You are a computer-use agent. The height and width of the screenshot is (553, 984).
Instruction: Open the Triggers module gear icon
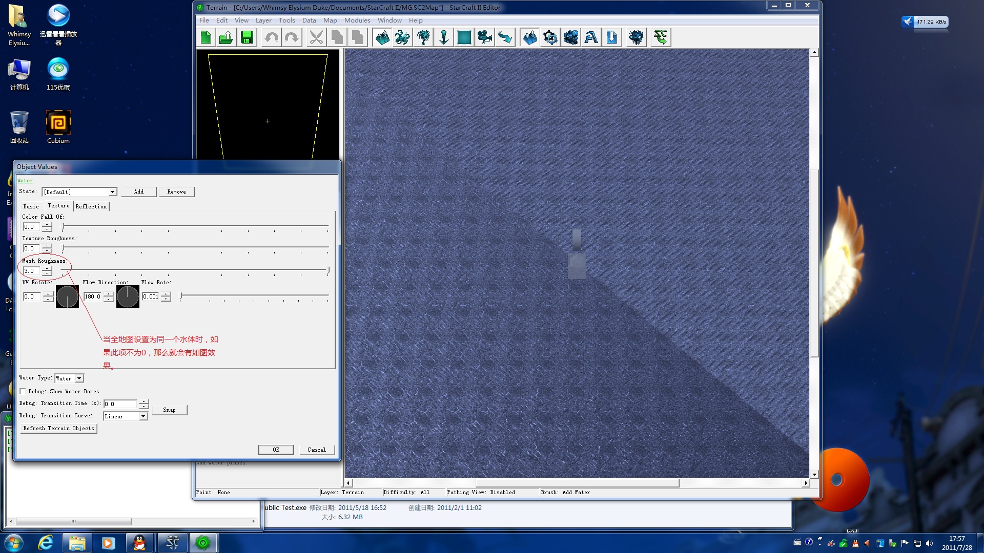(x=550, y=37)
